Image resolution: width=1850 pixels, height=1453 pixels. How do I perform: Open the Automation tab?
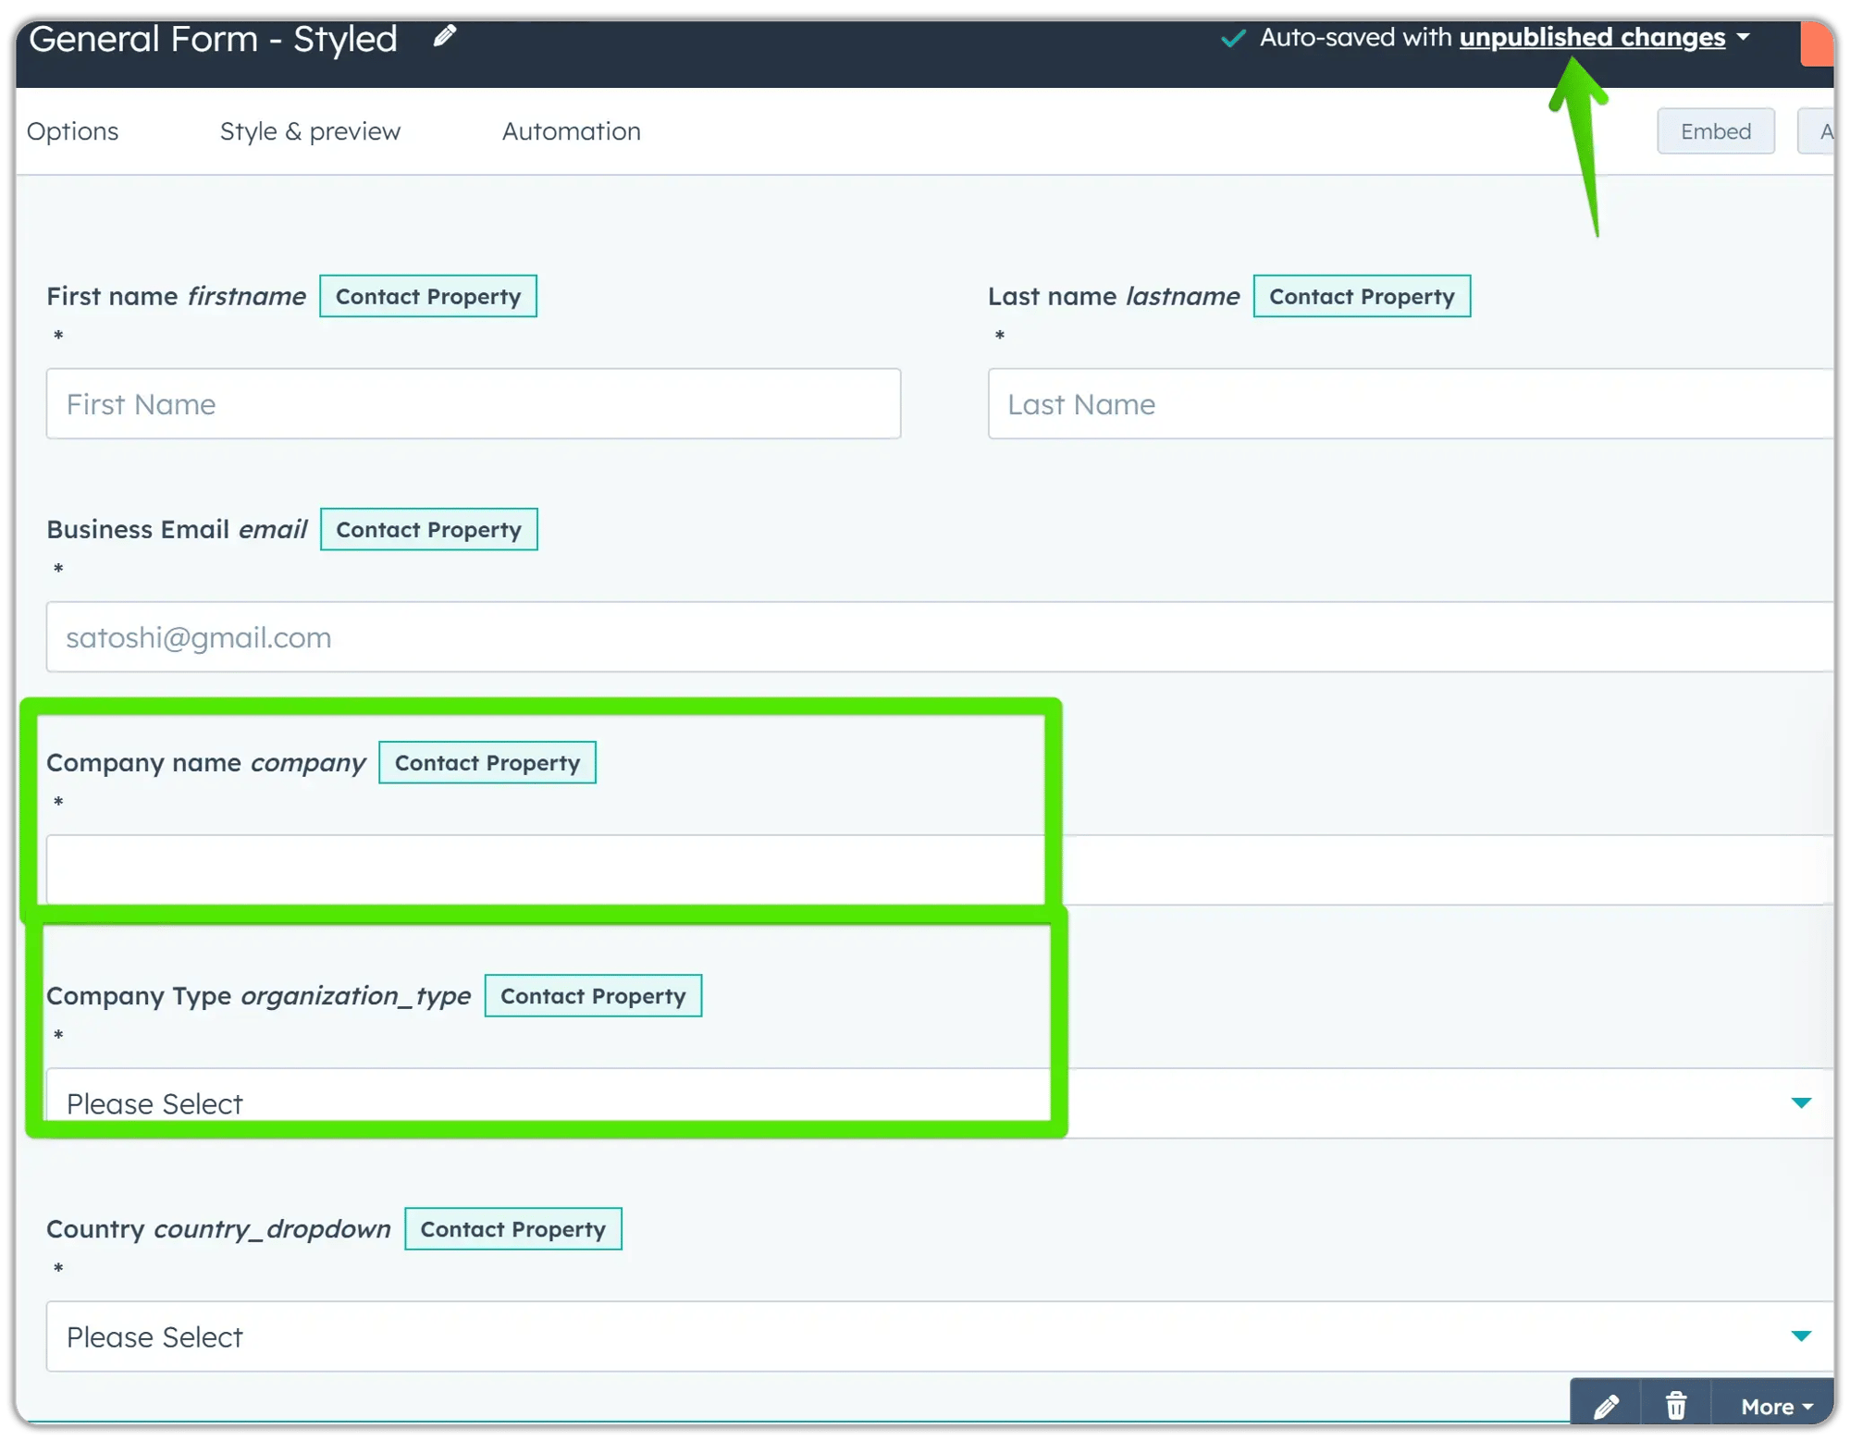coord(571,130)
